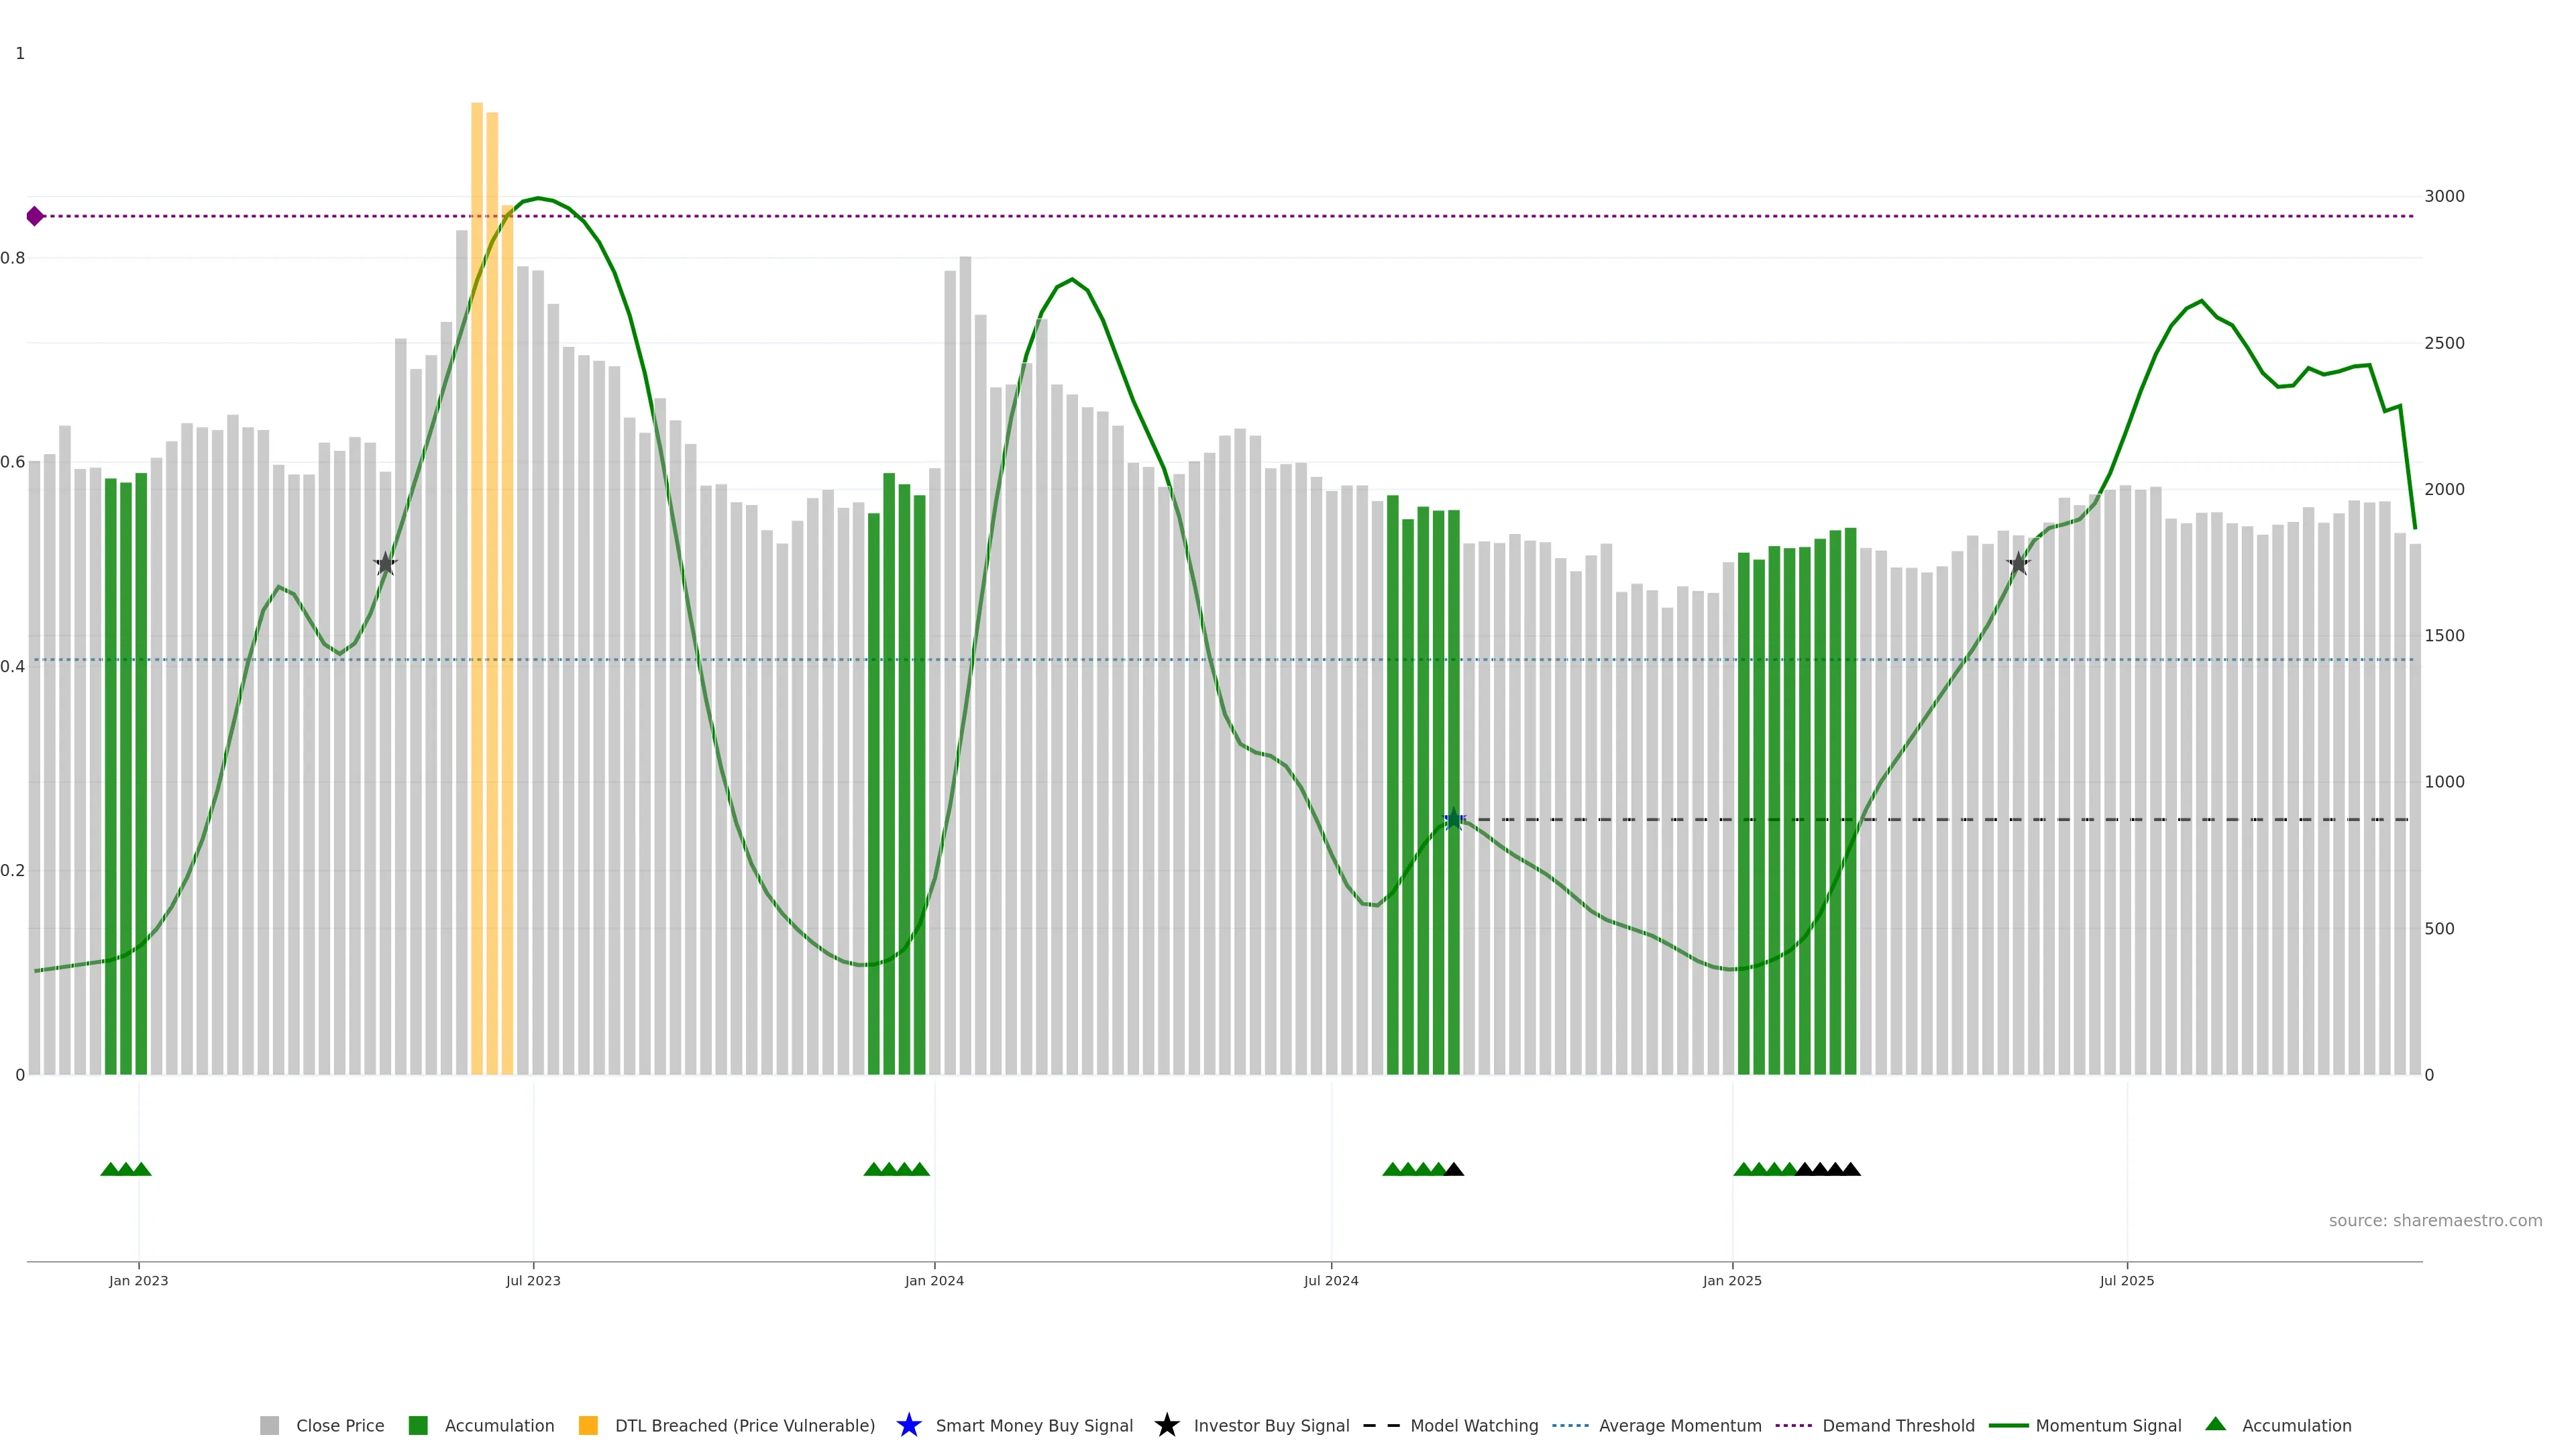The width and height of the screenshot is (2576, 1449).
Task: Click the green triangle Accumulation legend icon
Action: point(2215,1424)
